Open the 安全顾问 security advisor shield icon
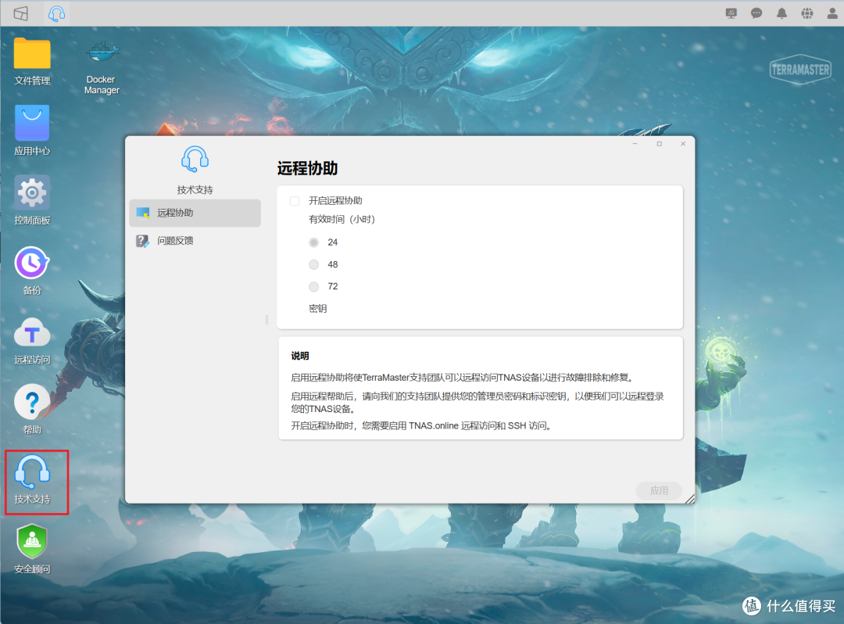Image resolution: width=844 pixels, height=624 pixels. [32, 549]
